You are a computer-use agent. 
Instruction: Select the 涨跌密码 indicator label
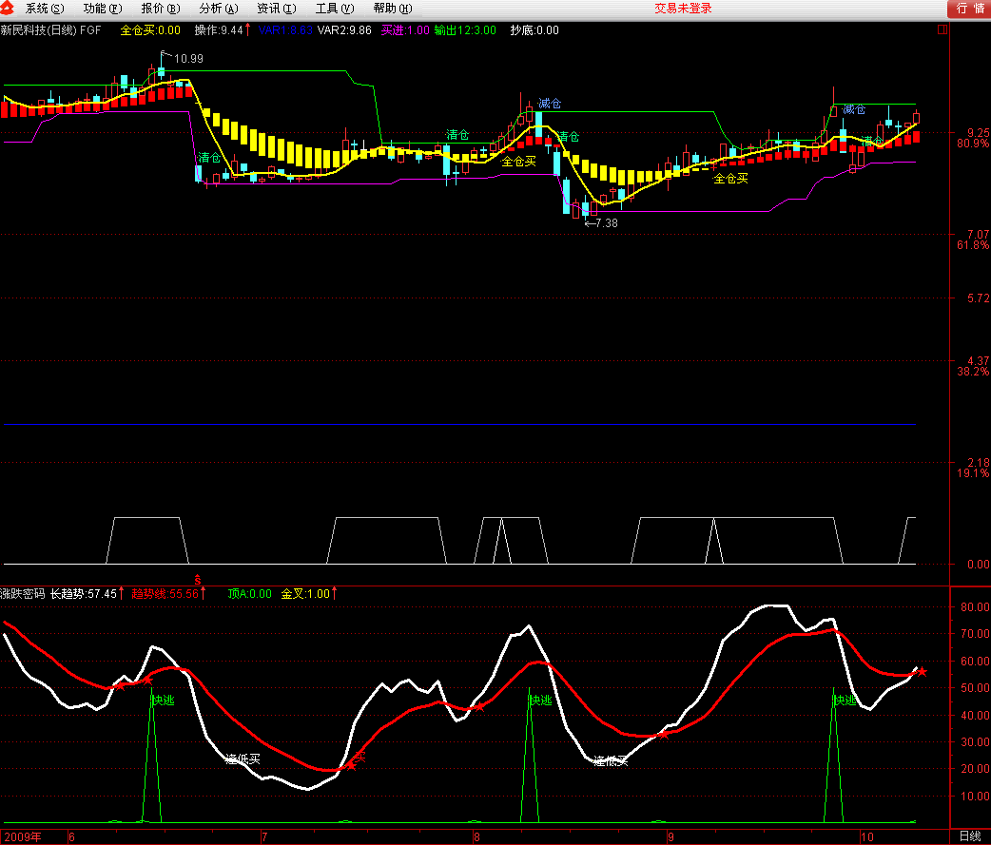pyautogui.click(x=23, y=594)
